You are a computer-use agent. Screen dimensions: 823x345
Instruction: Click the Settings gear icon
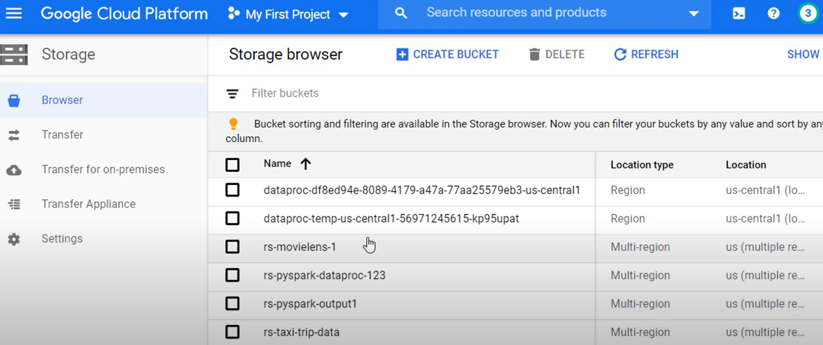[14, 240]
